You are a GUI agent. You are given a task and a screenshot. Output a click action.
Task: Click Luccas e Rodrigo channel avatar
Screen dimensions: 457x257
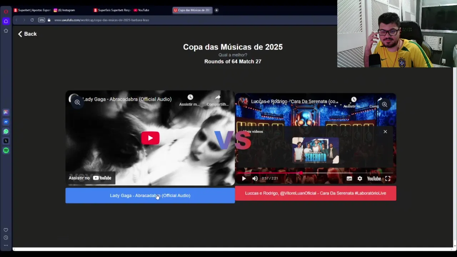(x=243, y=101)
